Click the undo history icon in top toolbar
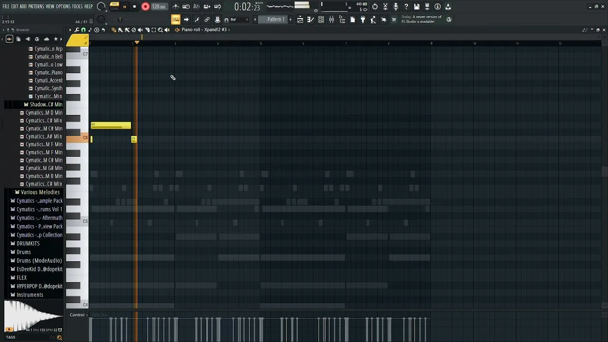The width and height of the screenshot is (608, 342). (375, 7)
